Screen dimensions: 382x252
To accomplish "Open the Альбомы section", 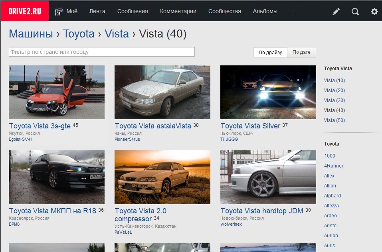I will [265, 12].
